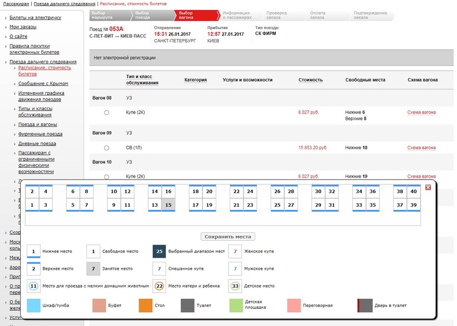Select seat 25 in the wagon scheme
This screenshot has height=326, width=457.
coord(278,205)
